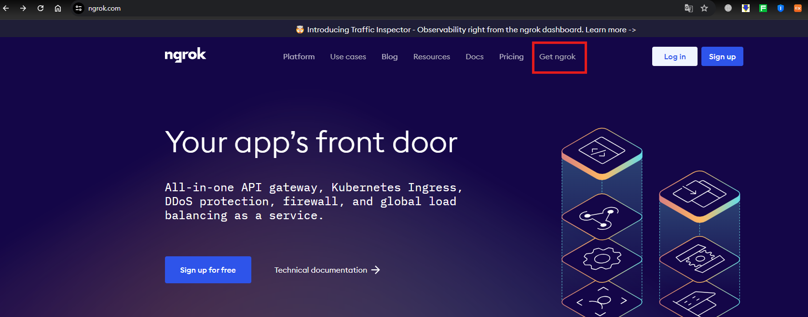Viewport: 808px width, 317px height.
Task: Open the blue shield extension icon
Action: click(781, 8)
